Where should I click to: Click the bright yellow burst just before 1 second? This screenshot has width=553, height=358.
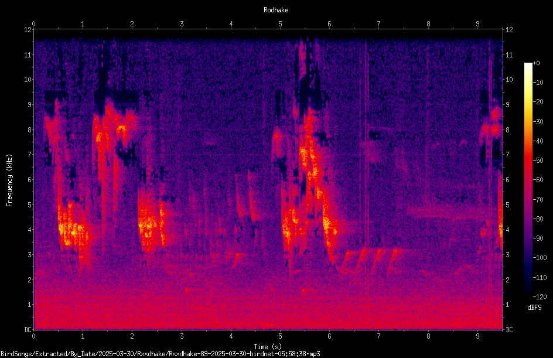tap(72, 227)
